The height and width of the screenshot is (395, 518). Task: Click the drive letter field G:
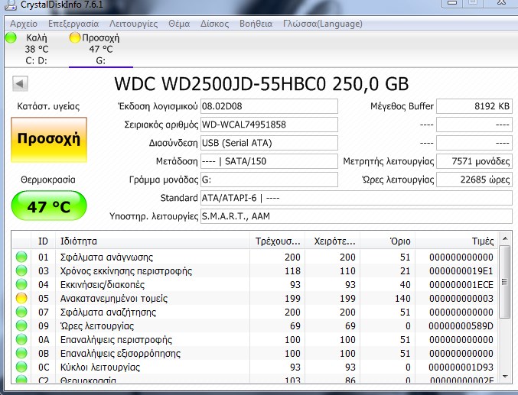pyautogui.click(x=269, y=180)
